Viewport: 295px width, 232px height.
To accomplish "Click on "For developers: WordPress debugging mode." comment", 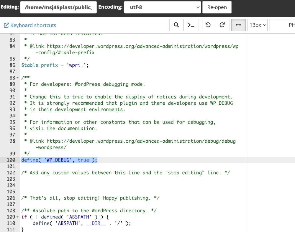I will click(x=87, y=84).
